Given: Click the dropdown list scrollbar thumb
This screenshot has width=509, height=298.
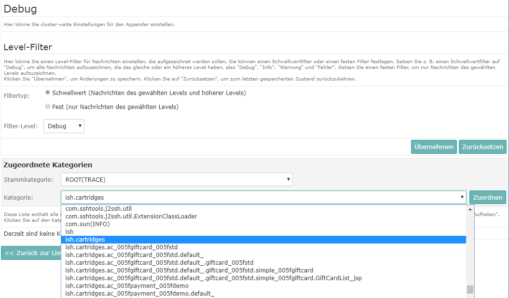Looking at the screenshot, I should pos(470,289).
